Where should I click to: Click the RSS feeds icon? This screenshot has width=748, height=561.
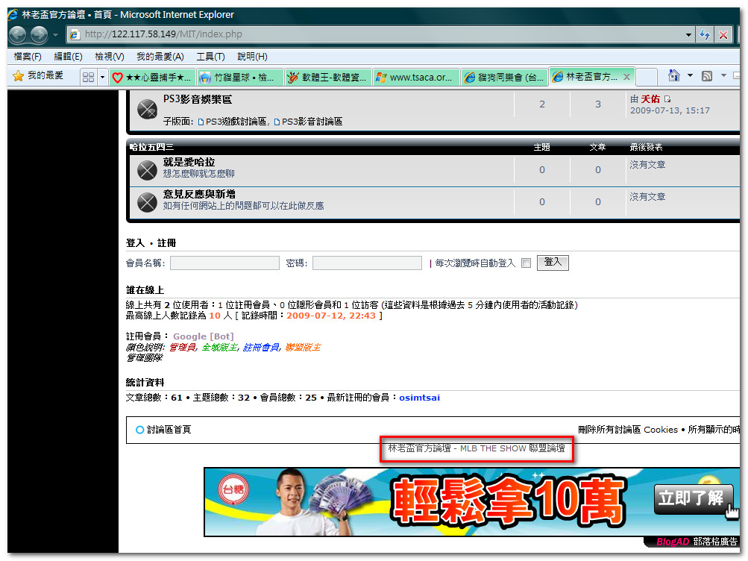[x=707, y=76]
